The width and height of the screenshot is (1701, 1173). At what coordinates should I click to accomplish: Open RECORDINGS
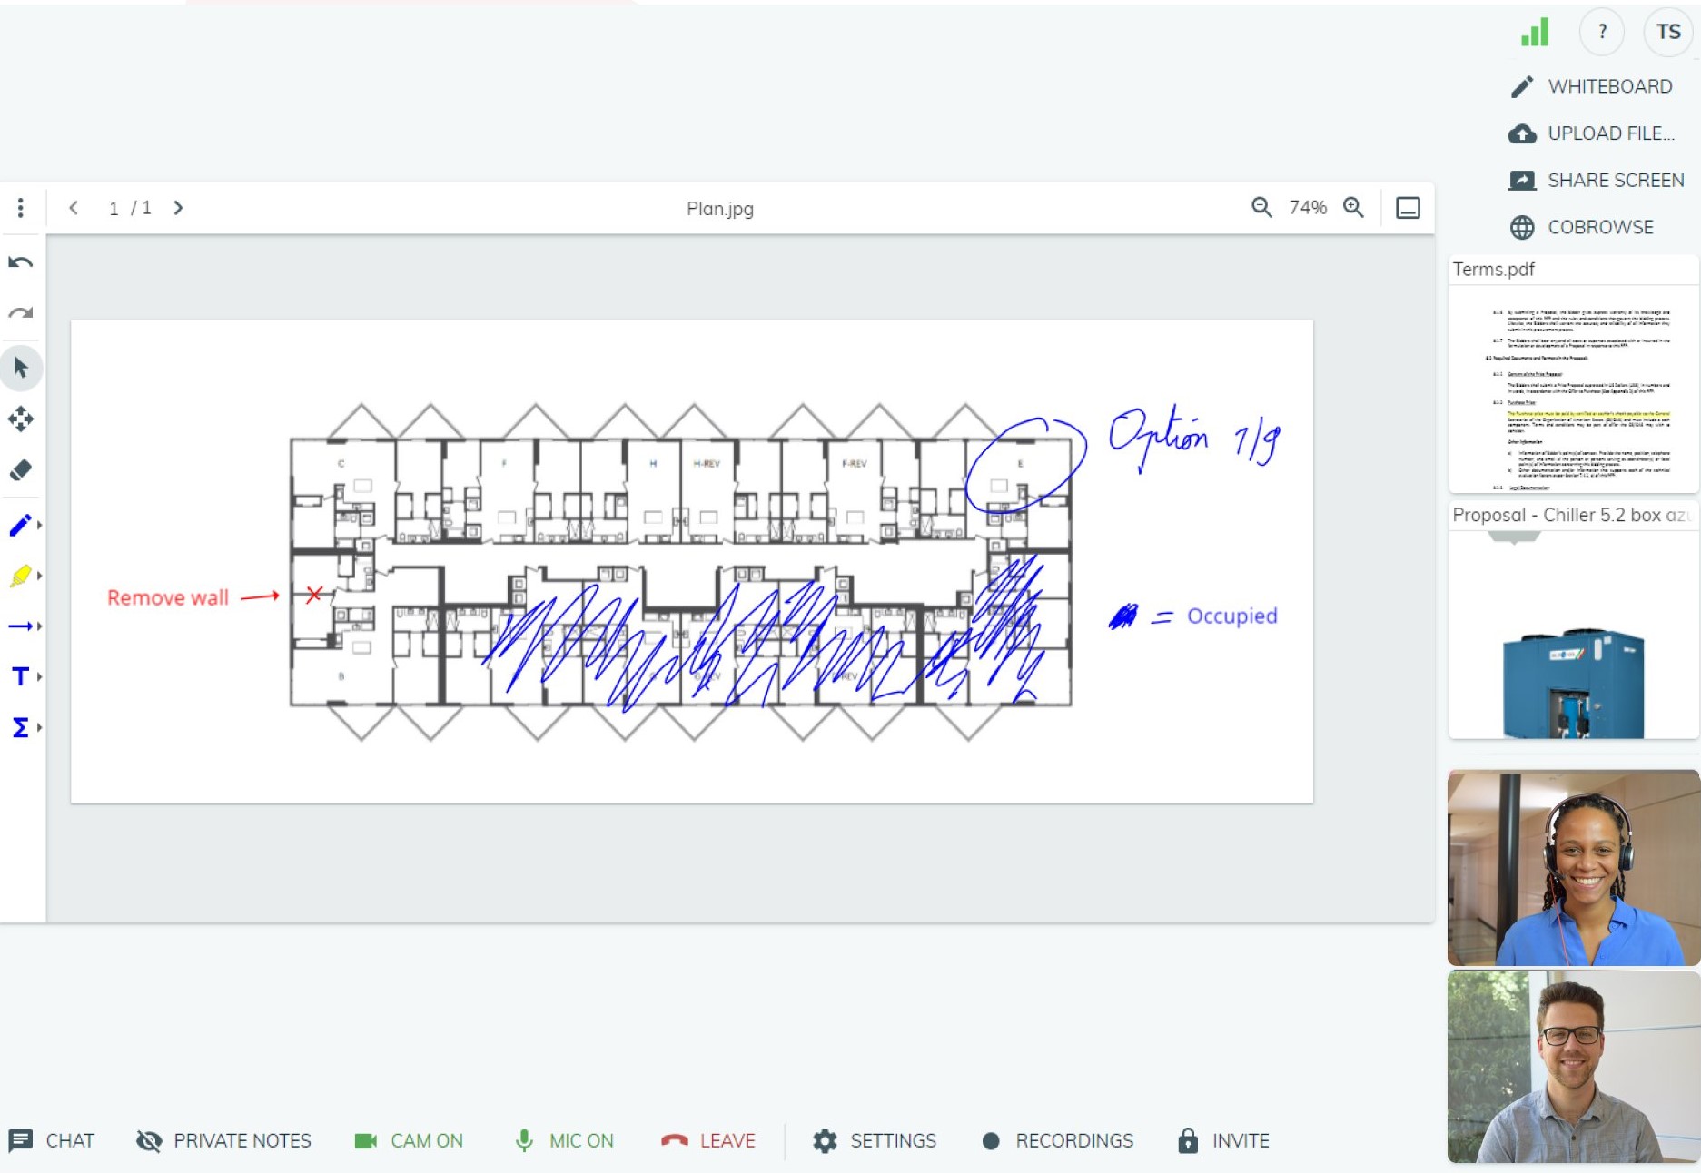(x=1058, y=1140)
